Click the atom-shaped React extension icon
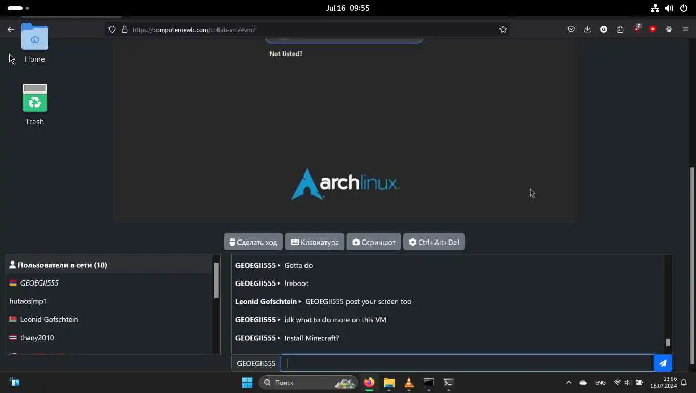This screenshot has height=393, width=696. (669, 29)
